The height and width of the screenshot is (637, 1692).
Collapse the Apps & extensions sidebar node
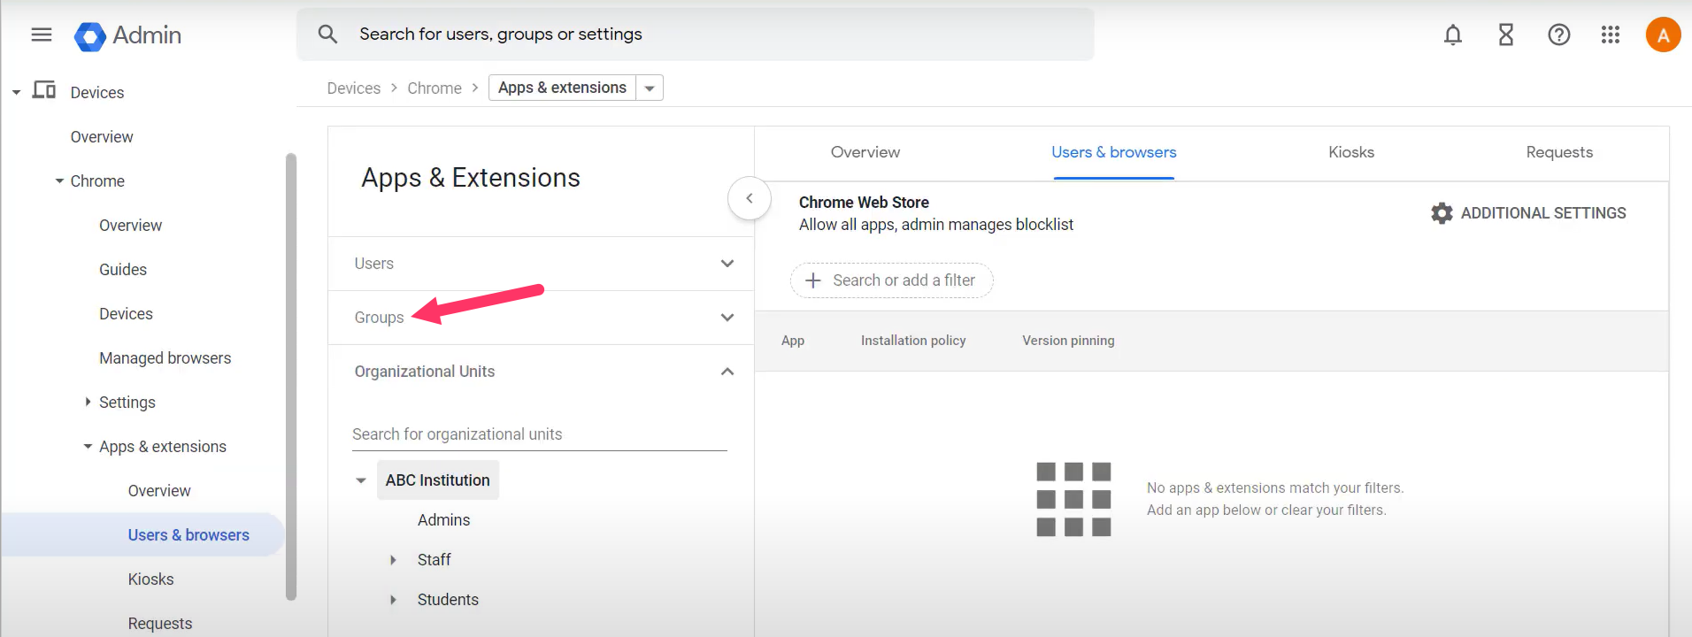point(88,447)
